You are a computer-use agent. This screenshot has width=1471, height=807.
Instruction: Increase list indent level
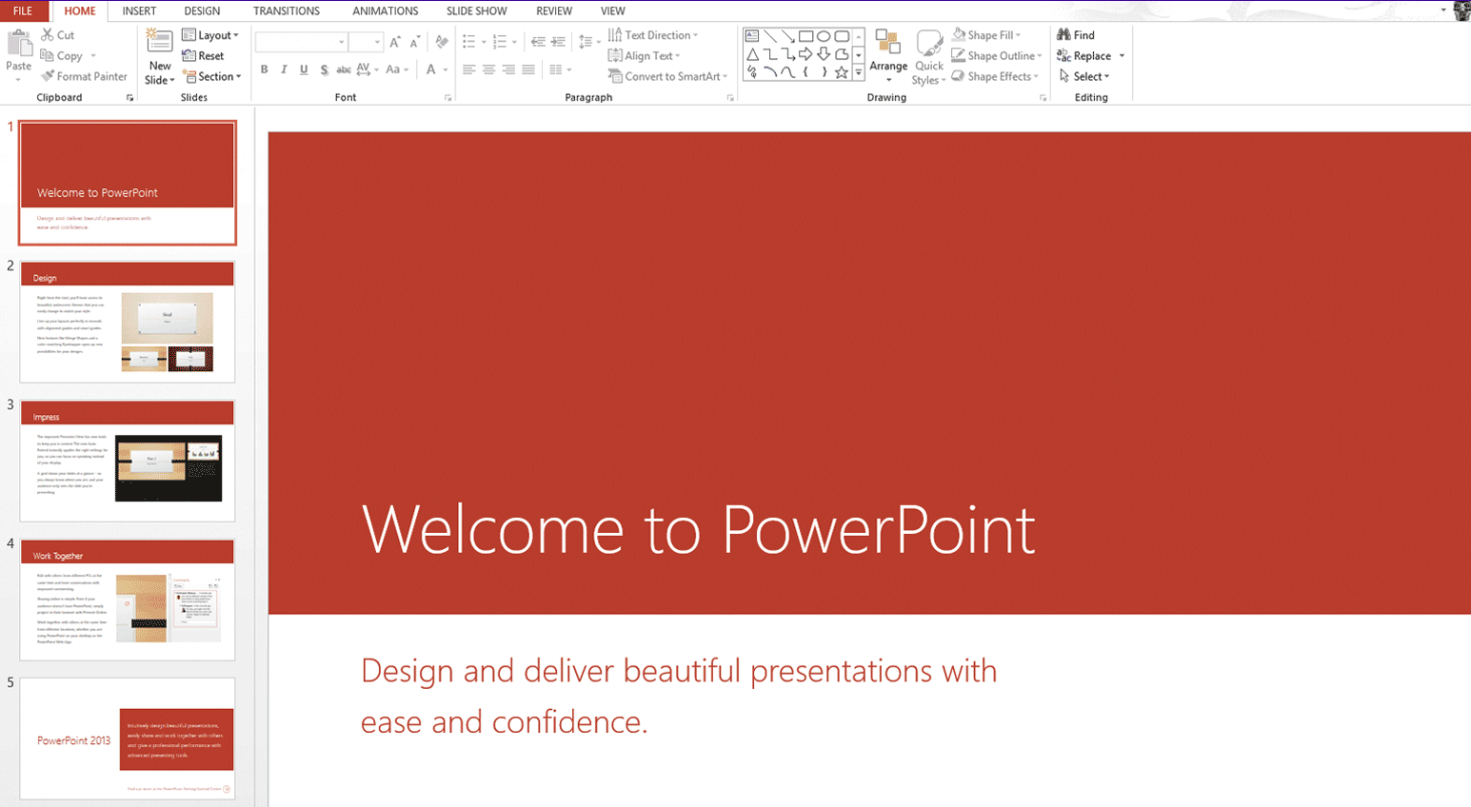point(558,42)
